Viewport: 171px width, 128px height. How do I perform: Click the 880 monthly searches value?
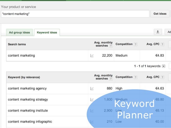tap(110, 88)
